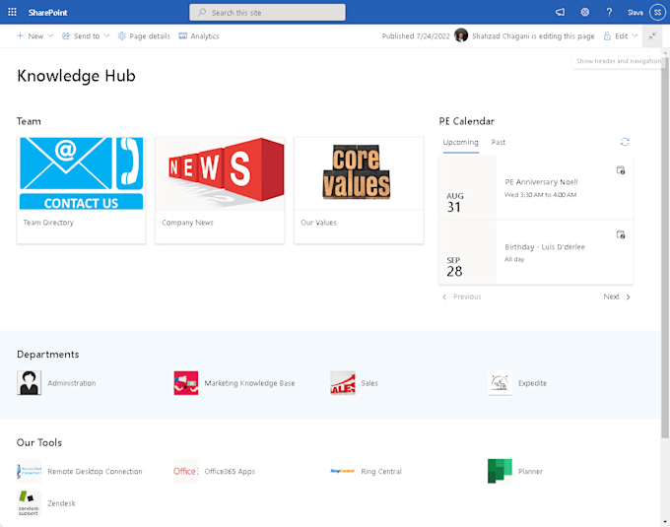Click the Edit lock icon

click(x=607, y=35)
